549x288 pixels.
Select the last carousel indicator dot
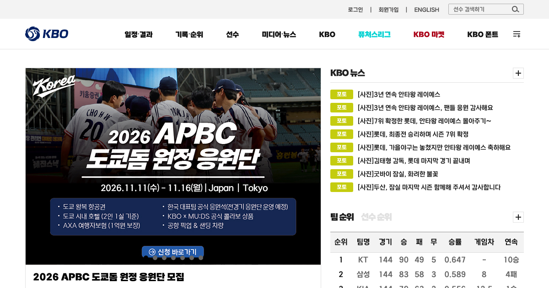201,258
